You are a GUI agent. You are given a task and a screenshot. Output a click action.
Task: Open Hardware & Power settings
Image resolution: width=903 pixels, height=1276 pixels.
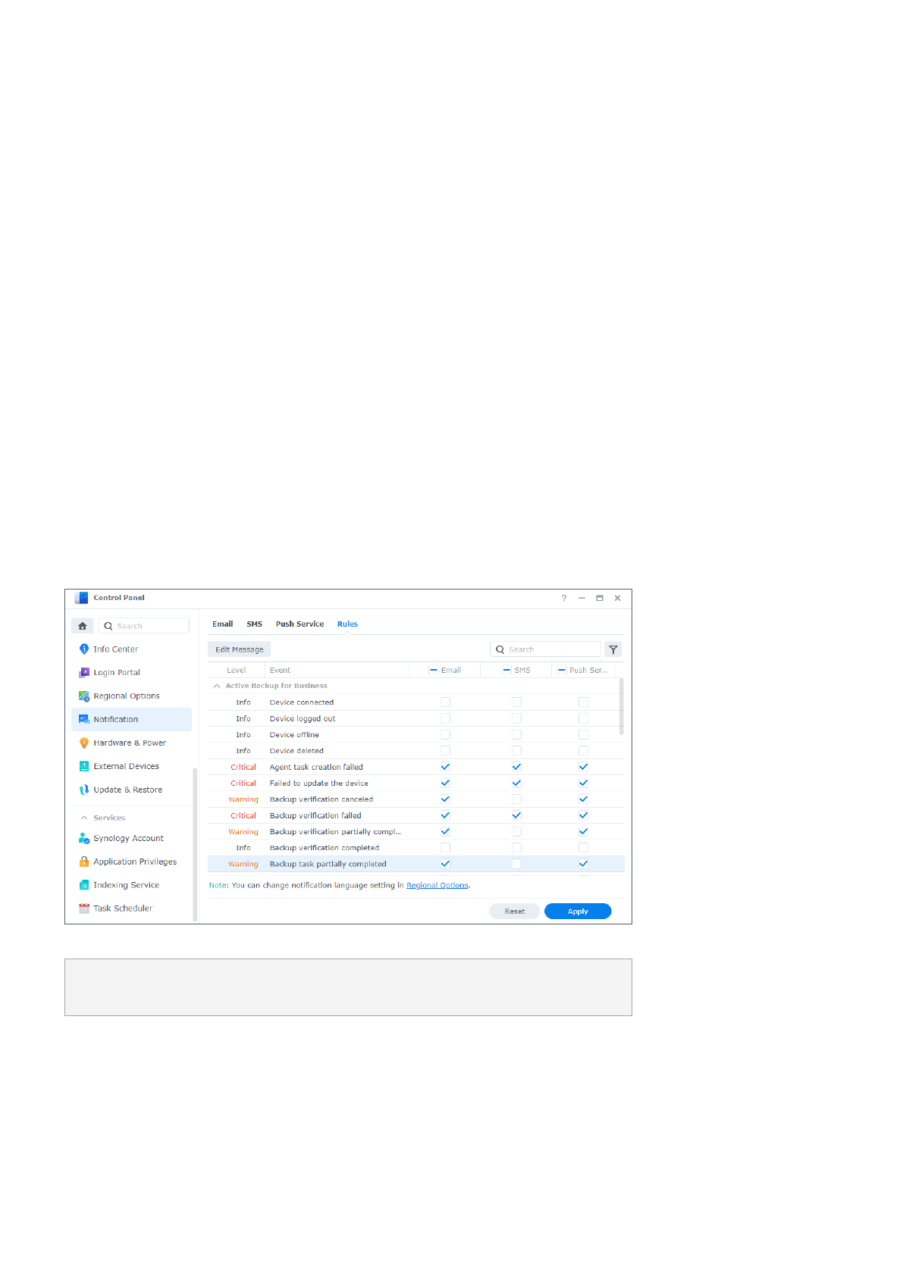pos(129,743)
